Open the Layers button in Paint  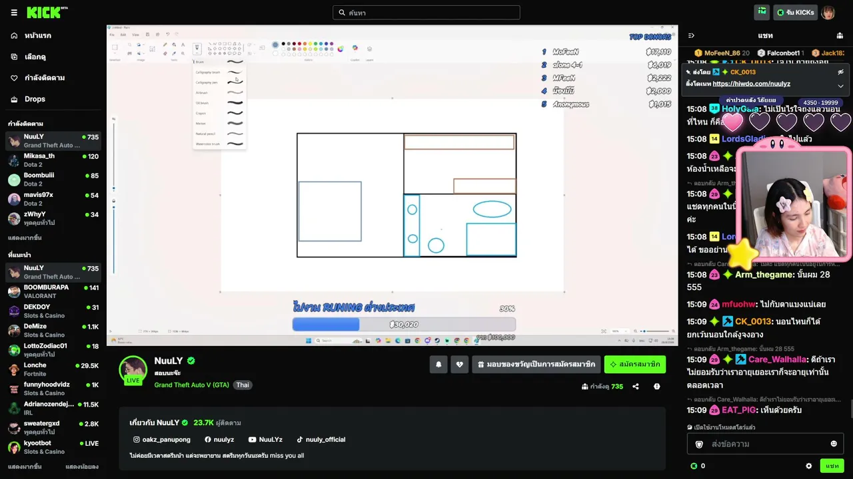point(370,49)
